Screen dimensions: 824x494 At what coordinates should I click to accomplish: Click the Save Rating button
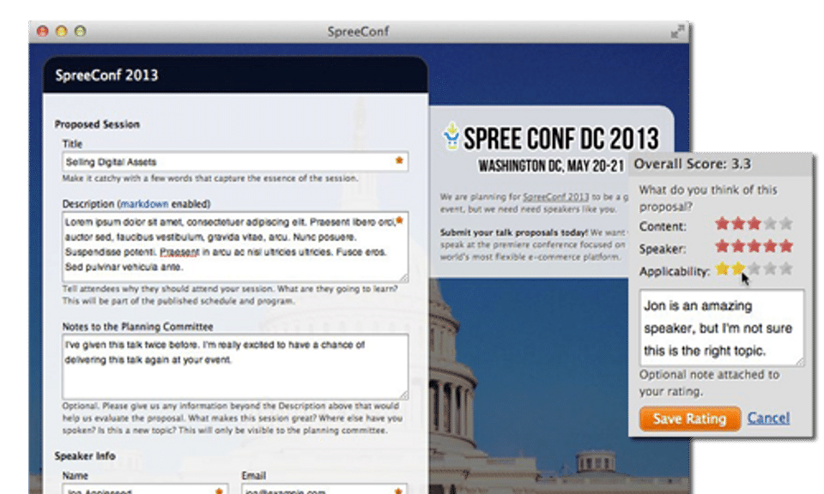(x=690, y=419)
